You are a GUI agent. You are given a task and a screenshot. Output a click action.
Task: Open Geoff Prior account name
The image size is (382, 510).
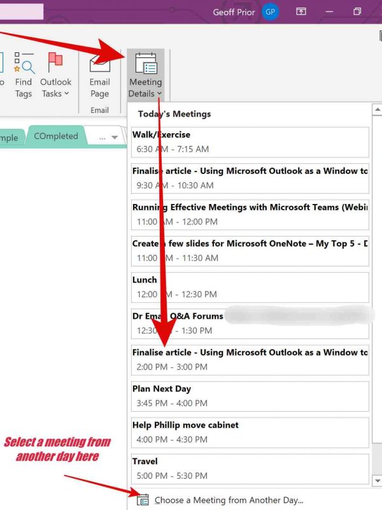click(234, 12)
